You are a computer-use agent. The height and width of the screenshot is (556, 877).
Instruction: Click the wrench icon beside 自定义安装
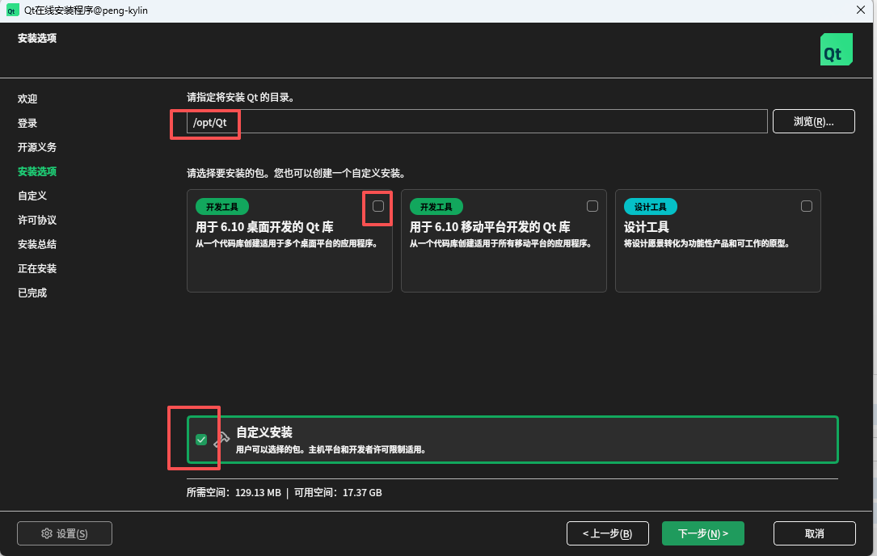(x=222, y=439)
